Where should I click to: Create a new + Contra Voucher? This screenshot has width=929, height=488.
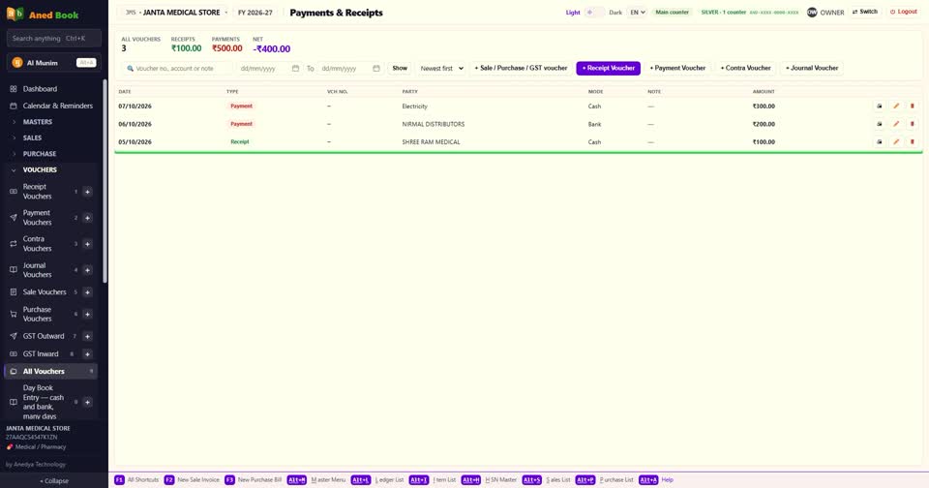745,68
